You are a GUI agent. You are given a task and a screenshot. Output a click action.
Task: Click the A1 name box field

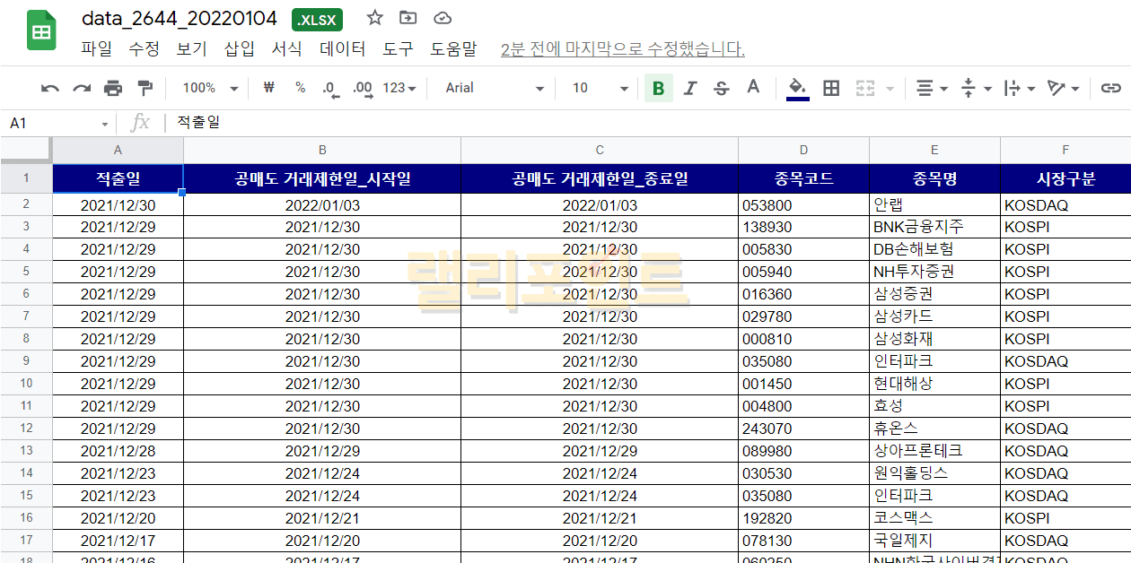[54, 123]
